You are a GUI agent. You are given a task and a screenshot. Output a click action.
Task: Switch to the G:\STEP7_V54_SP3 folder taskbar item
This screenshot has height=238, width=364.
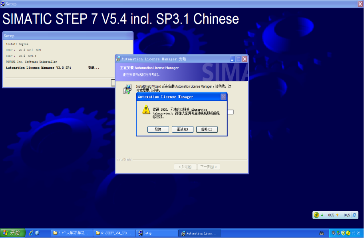[114, 233]
